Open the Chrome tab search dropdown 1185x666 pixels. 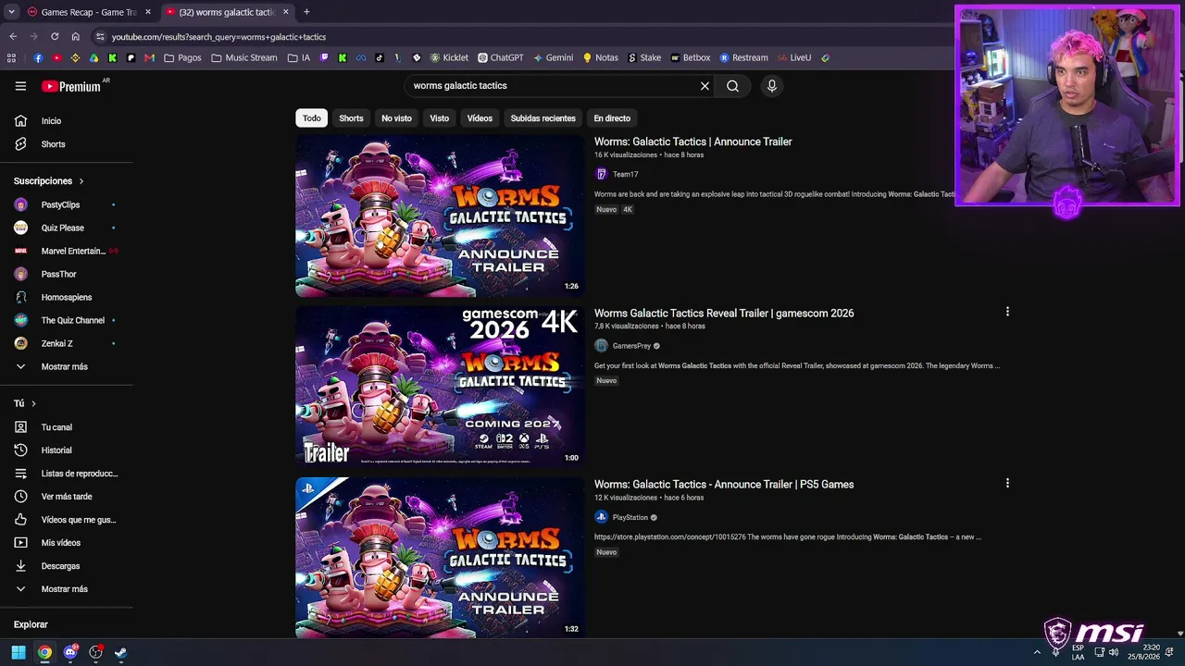point(11,12)
